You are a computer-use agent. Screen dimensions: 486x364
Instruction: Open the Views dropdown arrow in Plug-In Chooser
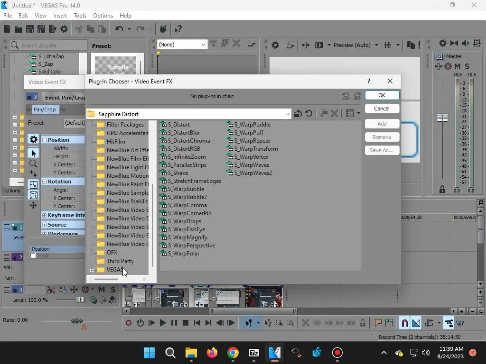359,114
